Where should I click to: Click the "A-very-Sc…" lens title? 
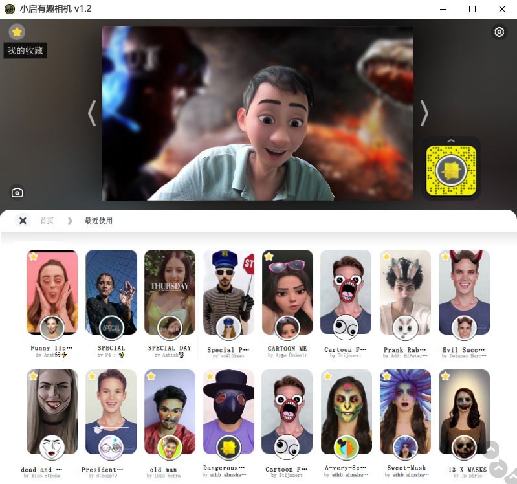point(346,468)
